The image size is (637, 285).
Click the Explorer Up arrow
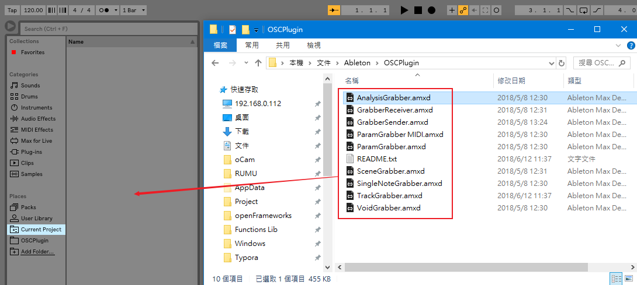click(x=258, y=63)
